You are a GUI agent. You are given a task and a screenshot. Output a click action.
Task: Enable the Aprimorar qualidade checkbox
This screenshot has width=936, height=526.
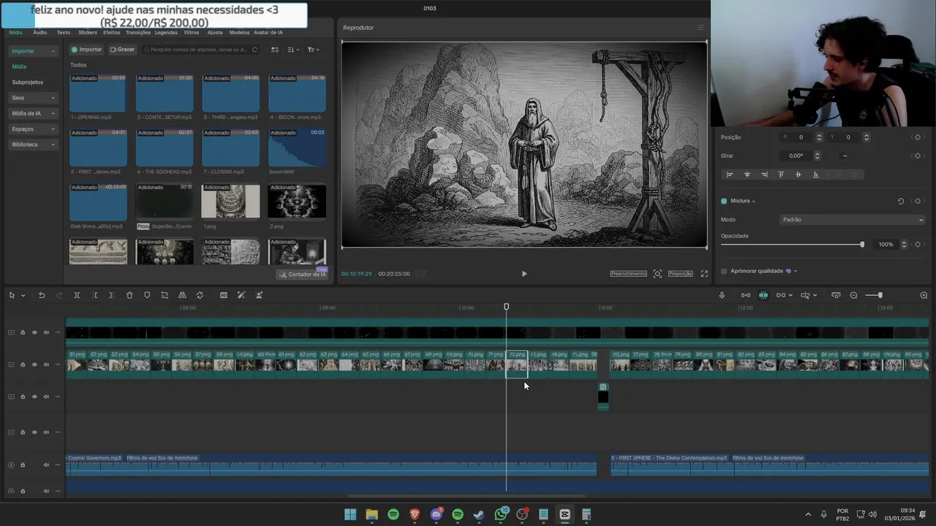point(724,271)
